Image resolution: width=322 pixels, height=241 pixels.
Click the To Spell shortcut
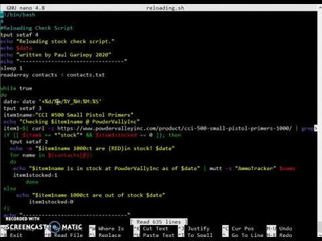(x=195, y=235)
